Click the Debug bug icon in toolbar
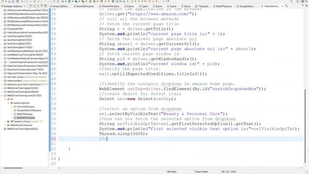 pyautogui.click(x=63, y=1)
